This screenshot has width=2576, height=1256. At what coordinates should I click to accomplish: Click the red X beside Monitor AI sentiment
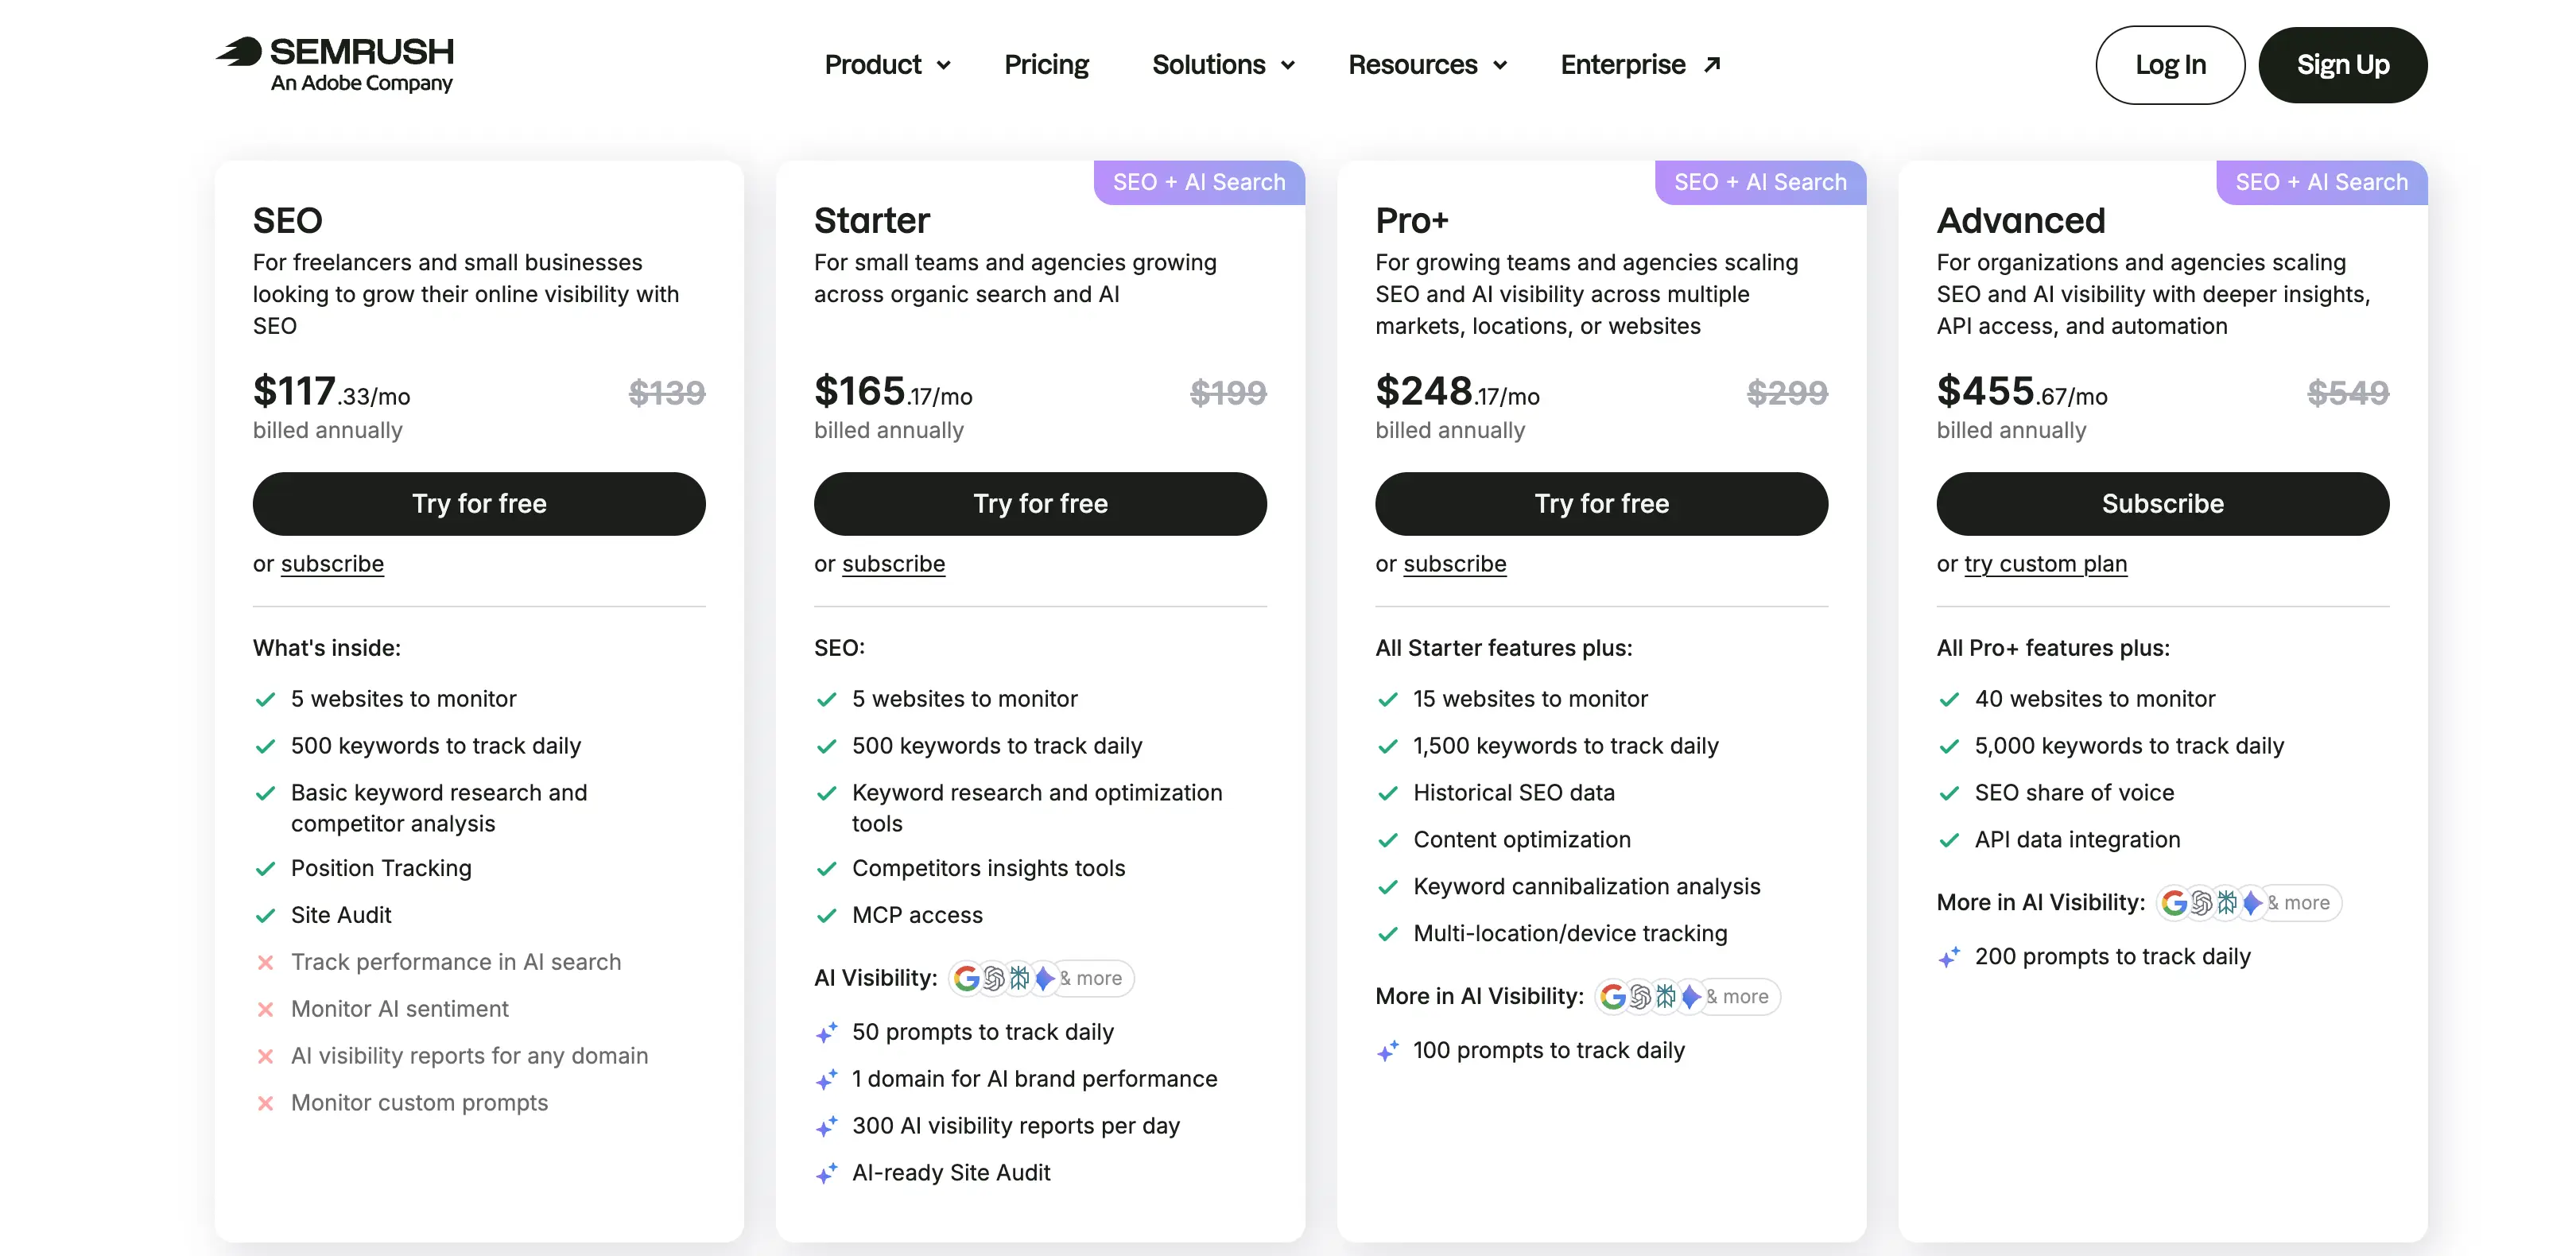coord(265,1009)
